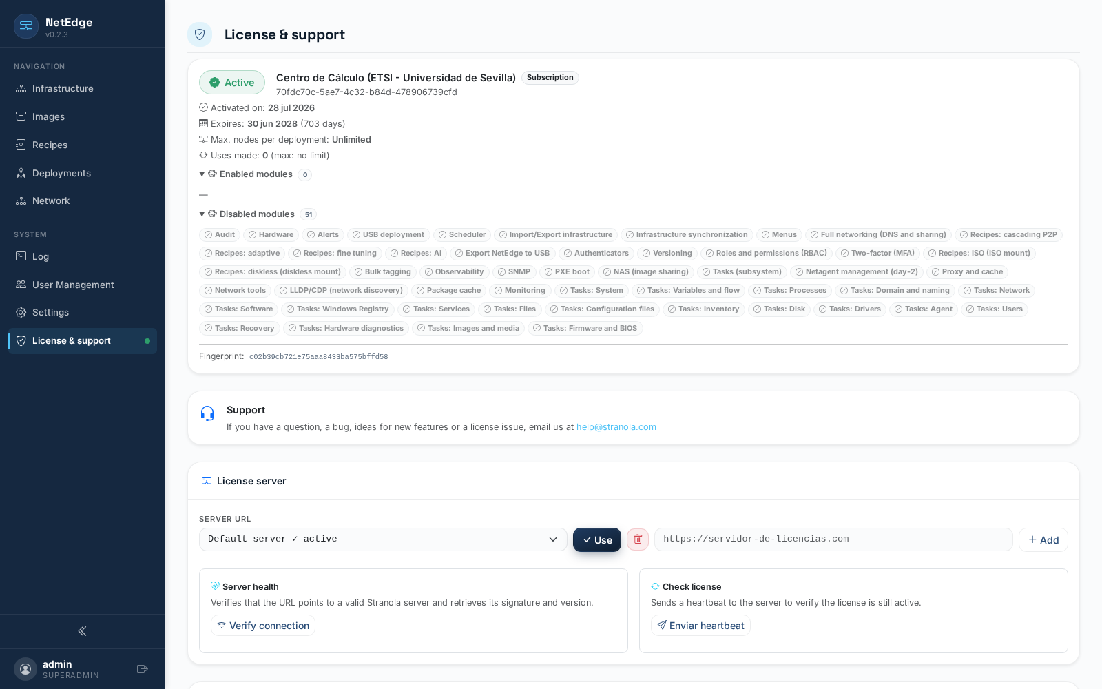1102x689 pixels.
Task: Click the Audit module chip
Action: tap(220, 235)
